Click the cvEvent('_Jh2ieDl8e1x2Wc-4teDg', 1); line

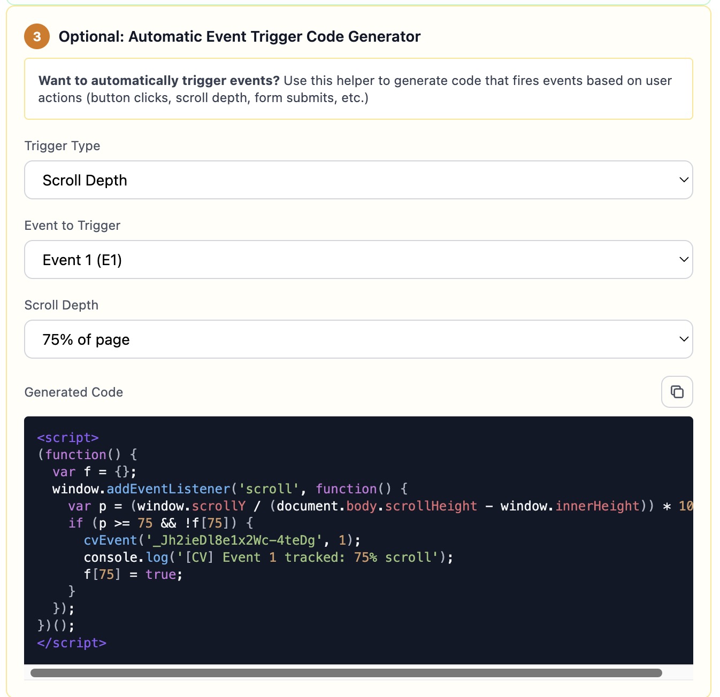pyautogui.click(x=222, y=540)
